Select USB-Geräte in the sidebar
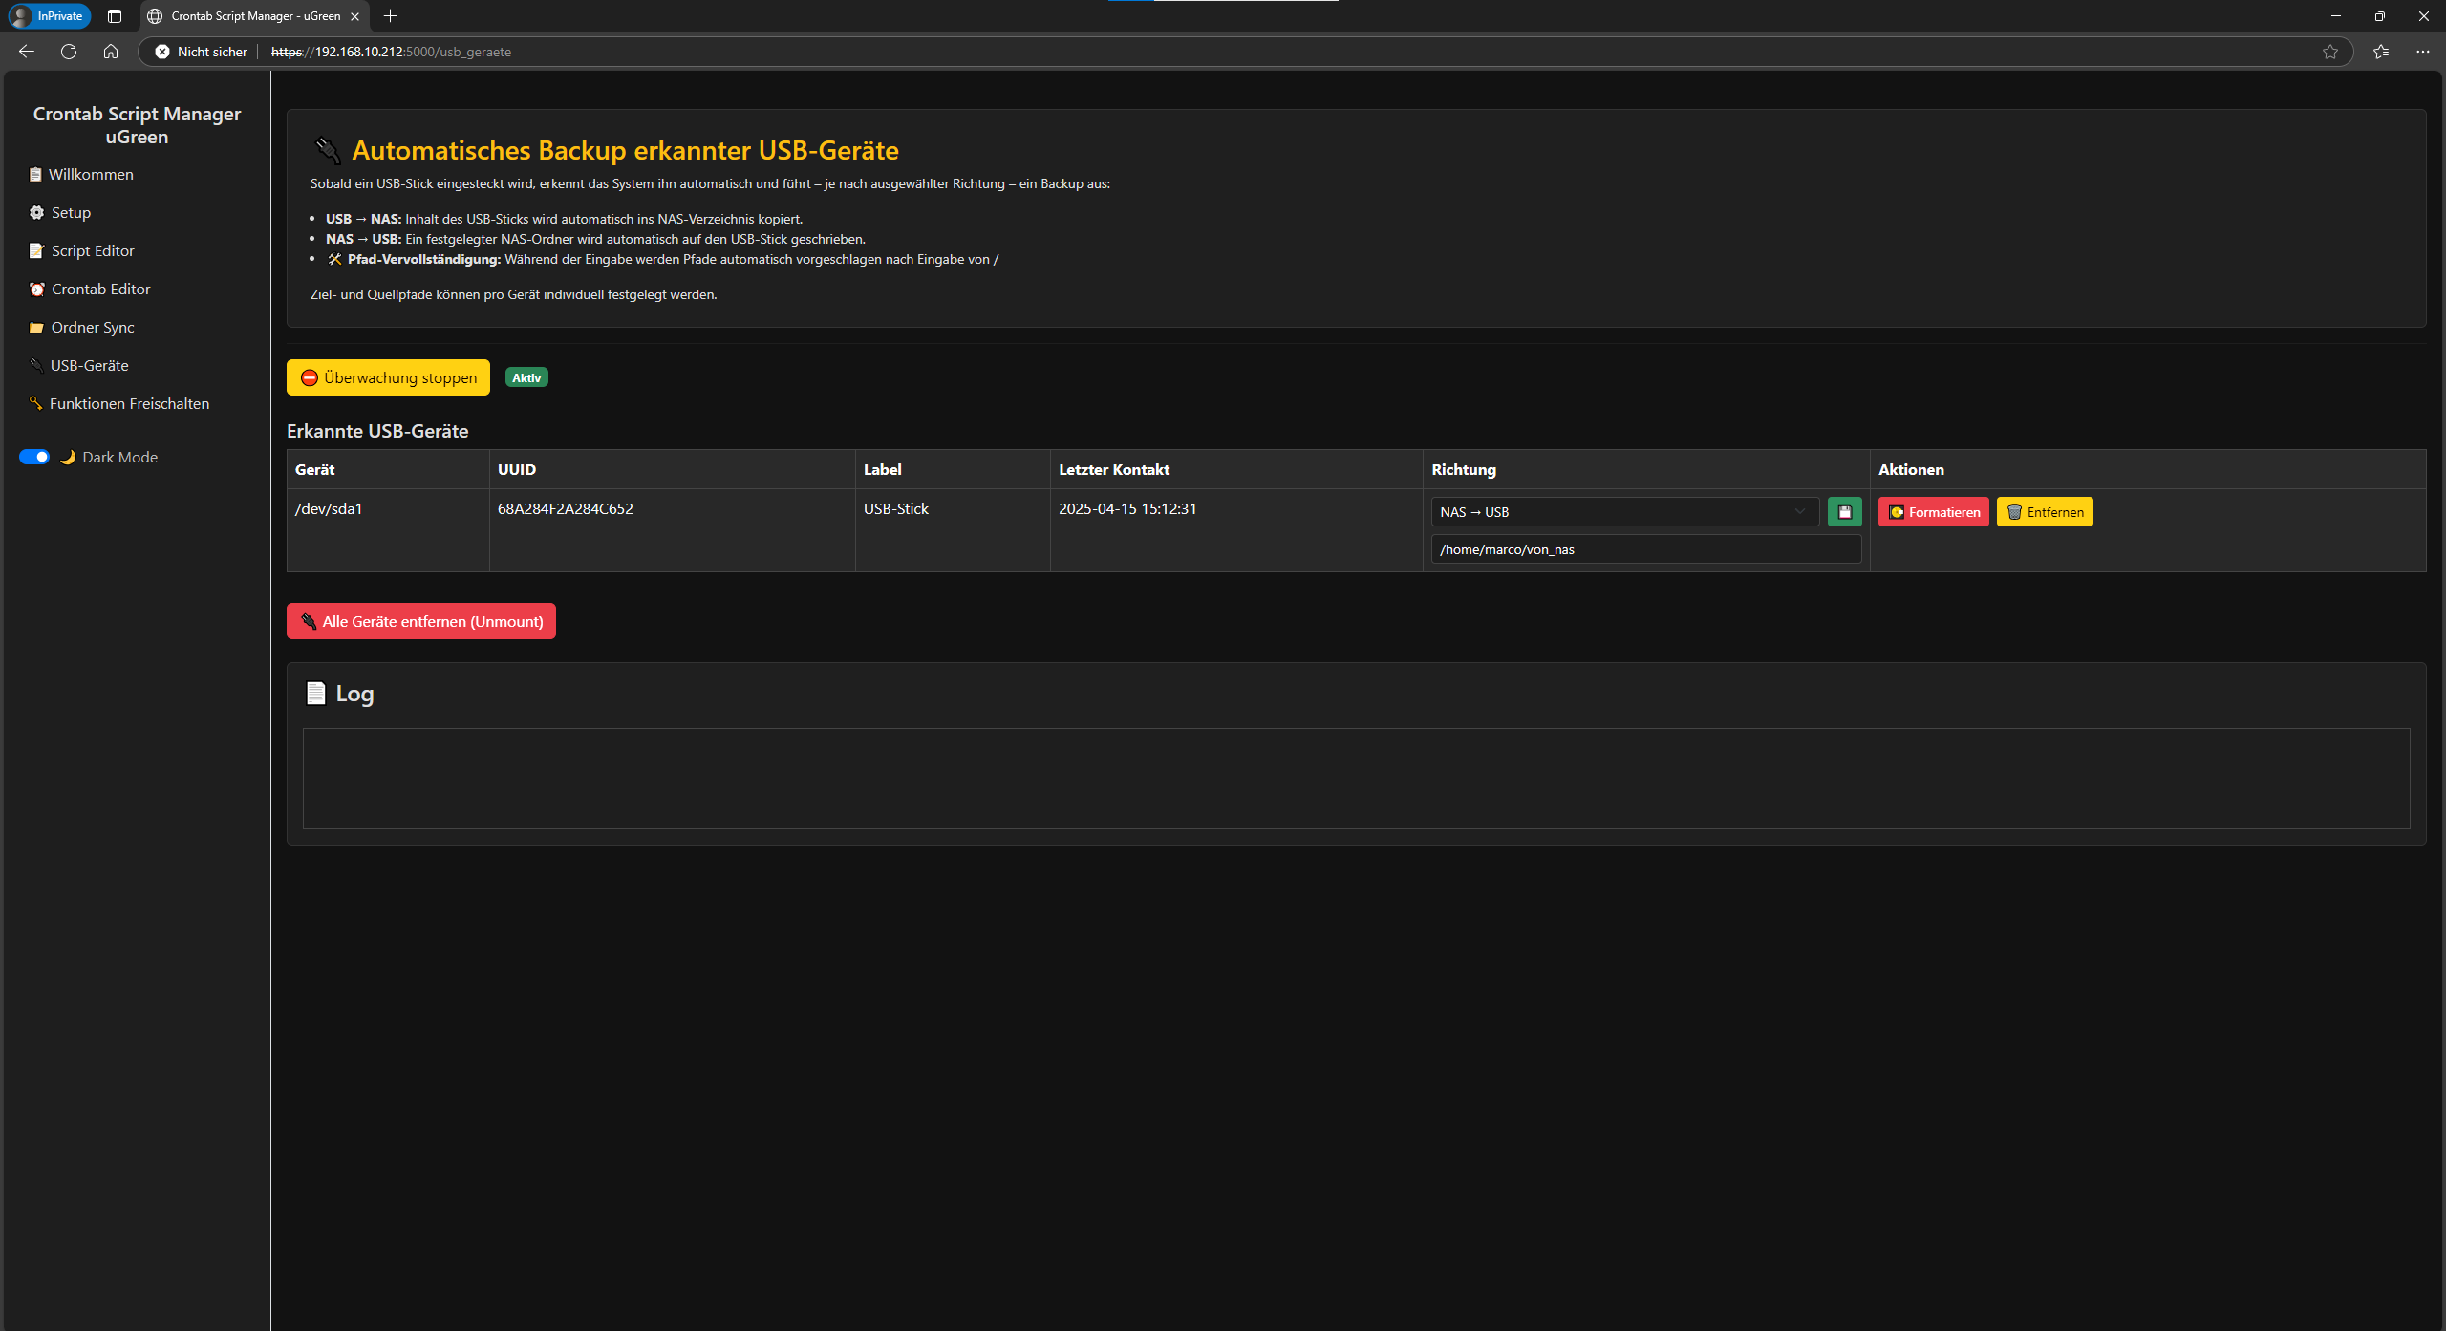 tap(78, 365)
